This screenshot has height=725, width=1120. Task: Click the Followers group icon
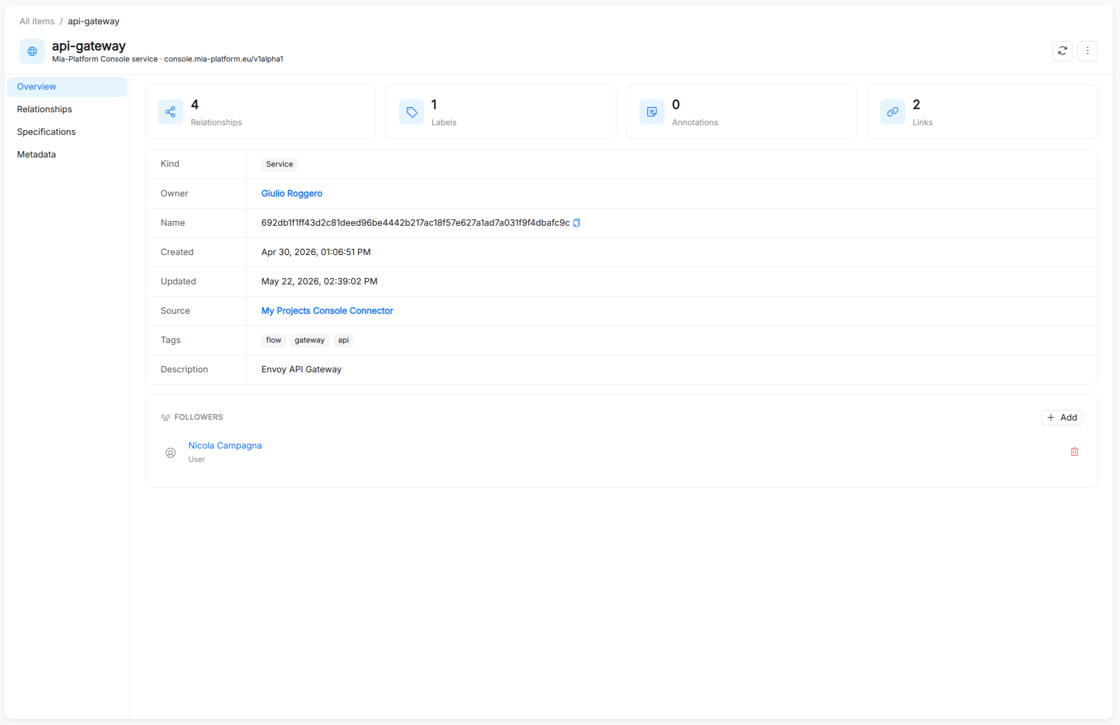(x=165, y=417)
